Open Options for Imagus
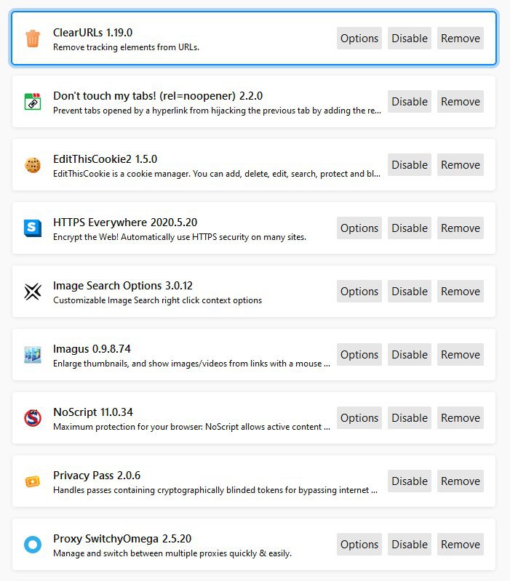This screenshot has height=581, width=510. click(x=359, y=355)
